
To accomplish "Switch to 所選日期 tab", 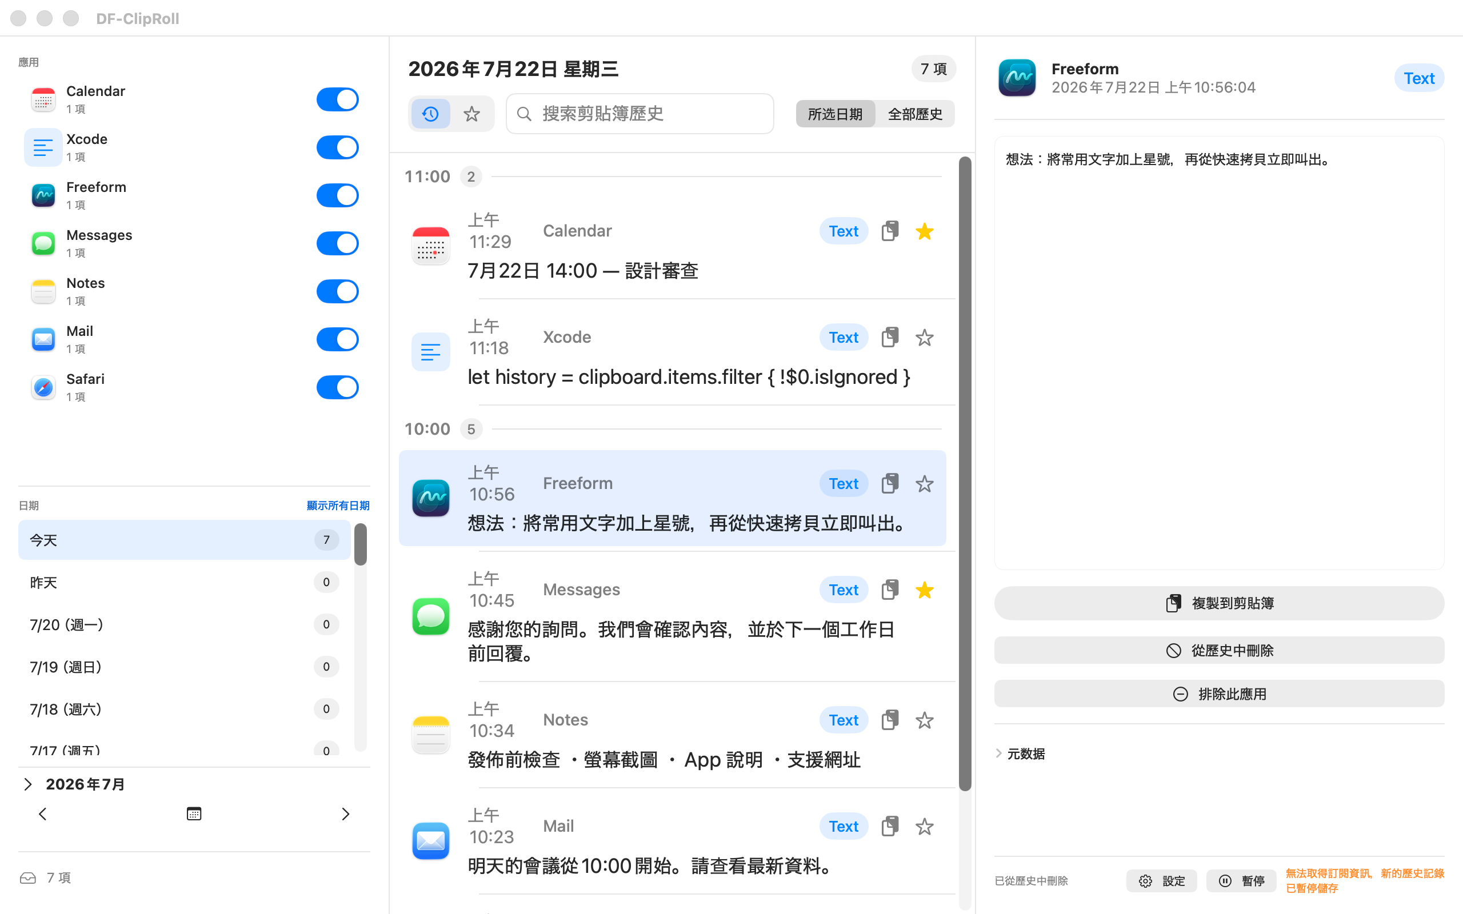I will [x=835, y=114].
